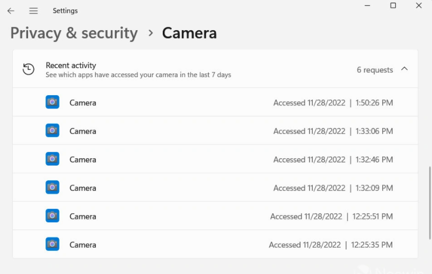This screenshot has height=274, width=432.
Task: Minimize the Settings window
Action: [367, 5]
